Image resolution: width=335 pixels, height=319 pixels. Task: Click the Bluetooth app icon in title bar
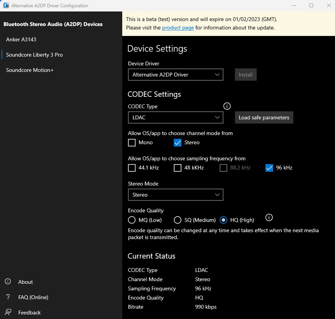[6, 6]
